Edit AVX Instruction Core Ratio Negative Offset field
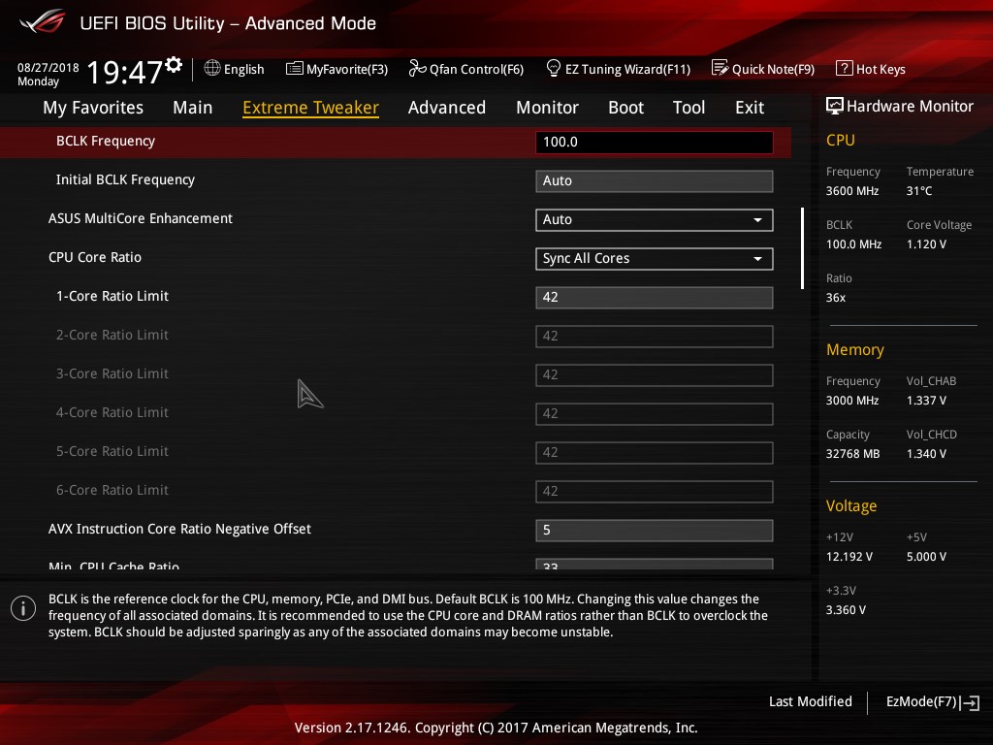 click(655, 531)
